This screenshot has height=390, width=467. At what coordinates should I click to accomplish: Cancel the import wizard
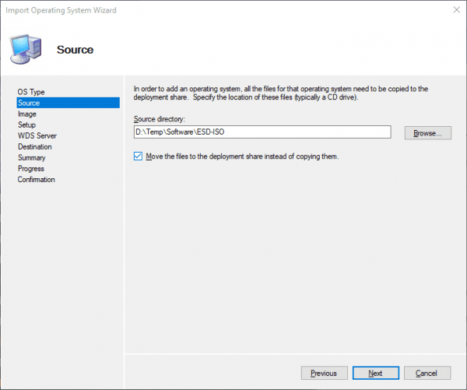pyautogui.click(x=427, y=373)
